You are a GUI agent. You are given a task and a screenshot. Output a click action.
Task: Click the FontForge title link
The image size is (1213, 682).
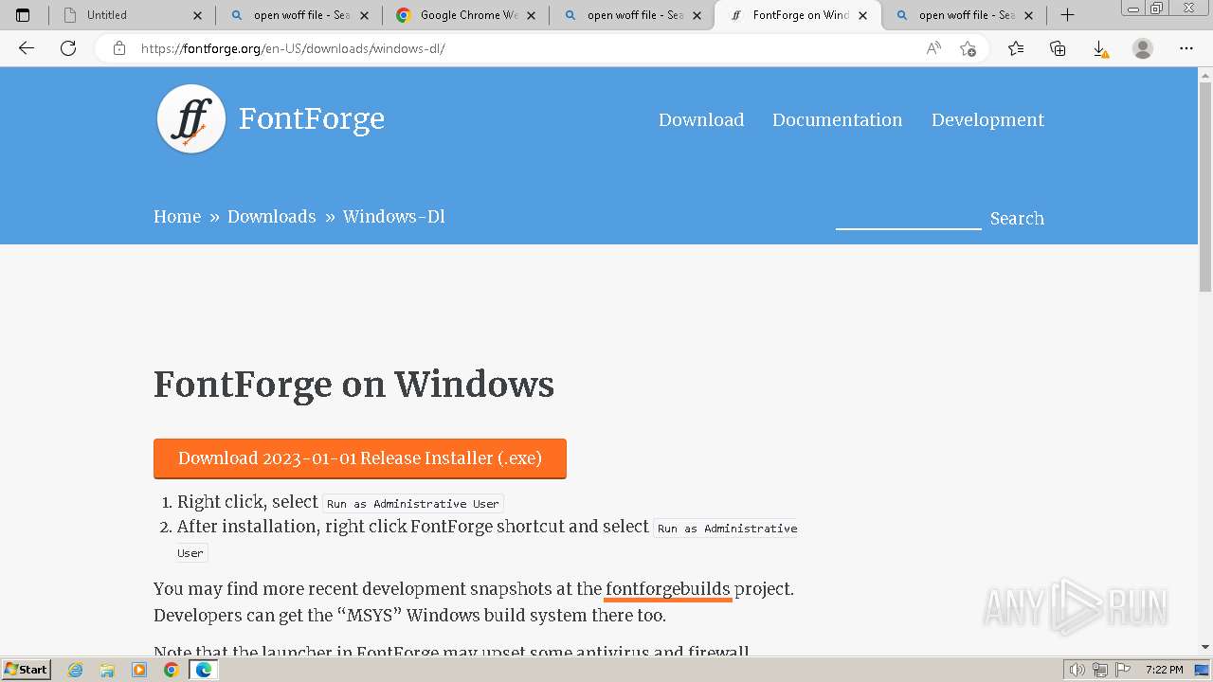click(x=312, y=119)
